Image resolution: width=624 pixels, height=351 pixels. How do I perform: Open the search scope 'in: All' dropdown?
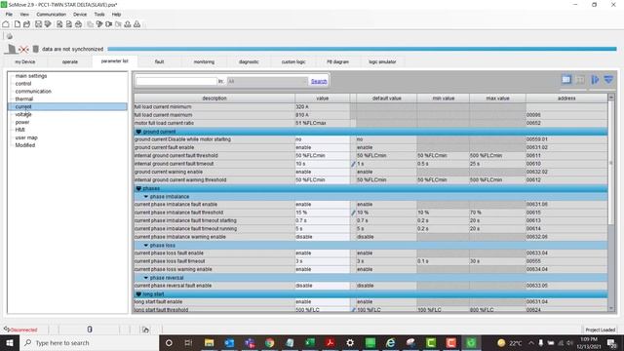pos(267,81)
